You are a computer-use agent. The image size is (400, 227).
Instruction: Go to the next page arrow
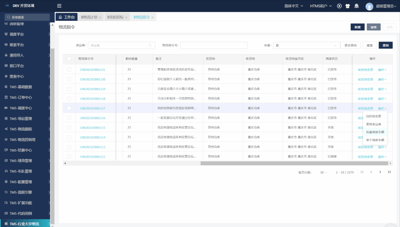[x=380, y=172]
